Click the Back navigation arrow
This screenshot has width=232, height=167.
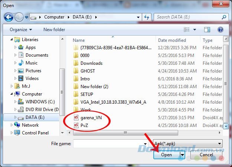point(9,17)
